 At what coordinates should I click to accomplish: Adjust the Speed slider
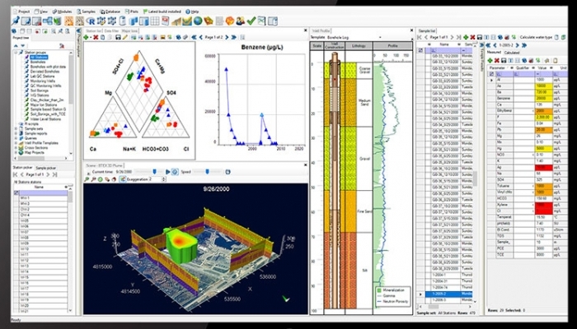click(x=208, y=171)
